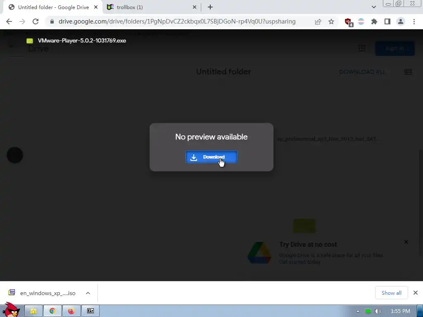Click the Get started today link
This screenshot has height=317, width=423.
click(300, 262)
